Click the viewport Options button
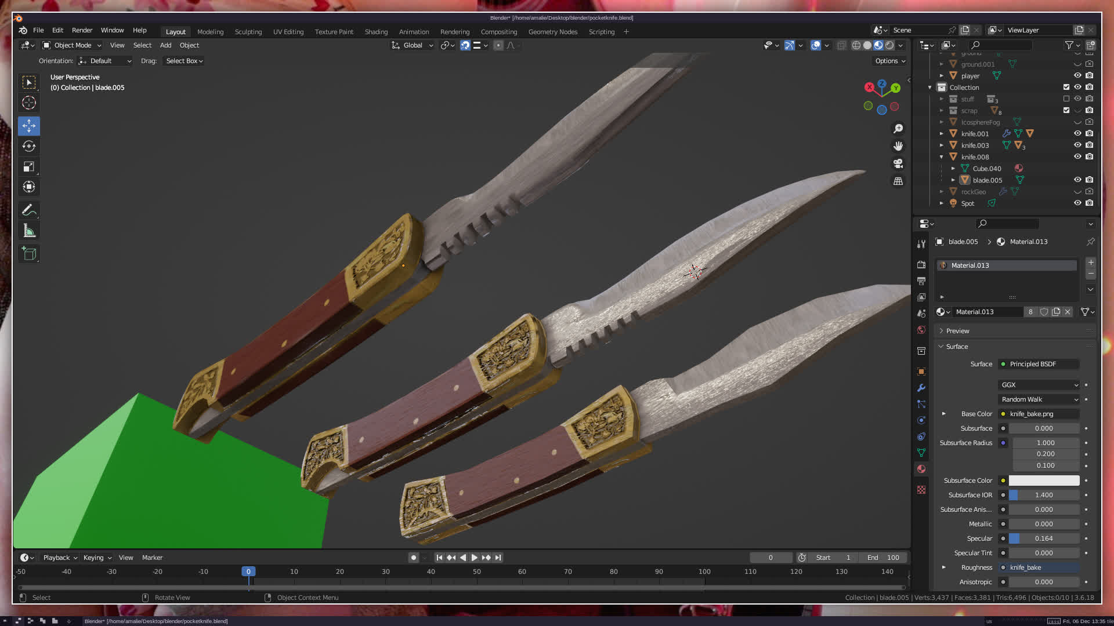The width and height of the screenshot is (1114, 626). 889,61
